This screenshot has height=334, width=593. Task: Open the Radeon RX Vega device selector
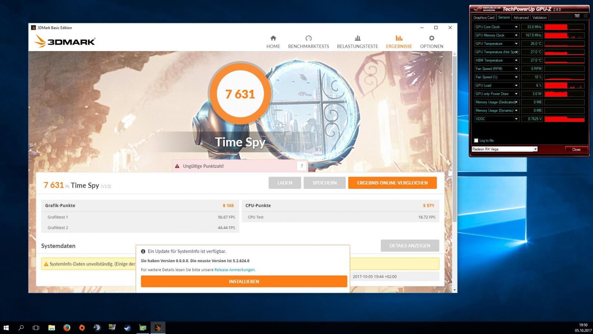point(504,149)
